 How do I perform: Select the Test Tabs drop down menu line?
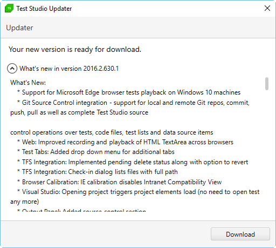point(96,152)
